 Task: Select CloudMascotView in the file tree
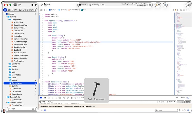coord(20,25)
